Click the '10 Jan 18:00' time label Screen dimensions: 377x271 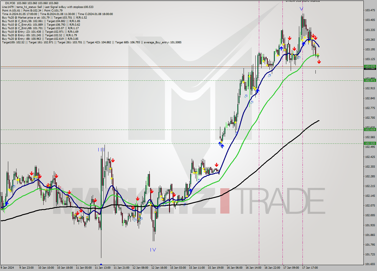point(65,268)
